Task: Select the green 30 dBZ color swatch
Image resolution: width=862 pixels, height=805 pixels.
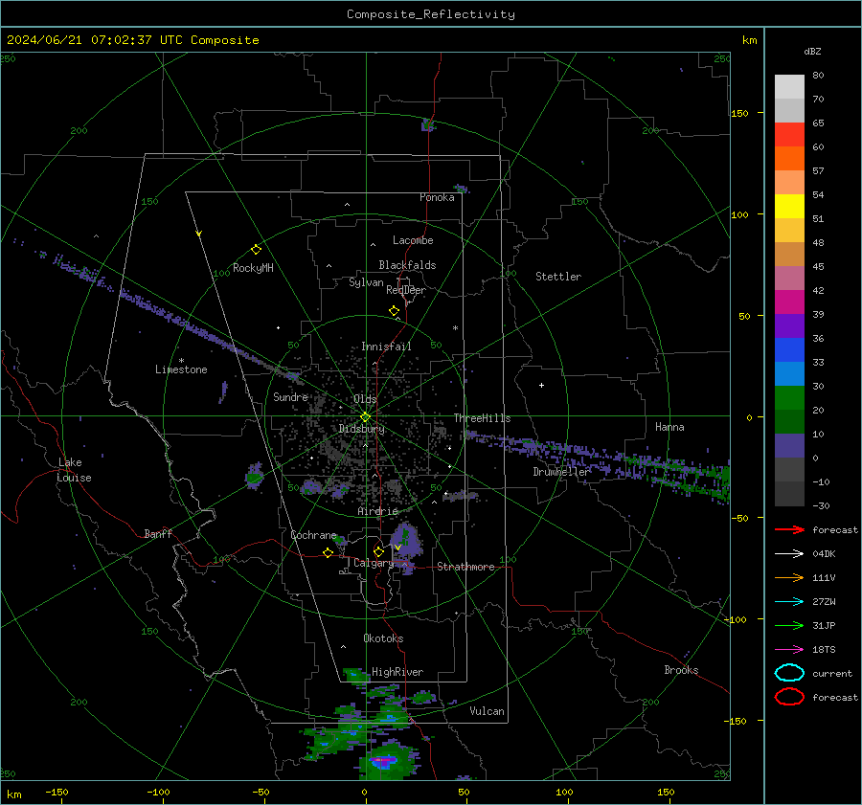Action: (x=789, y=397)
